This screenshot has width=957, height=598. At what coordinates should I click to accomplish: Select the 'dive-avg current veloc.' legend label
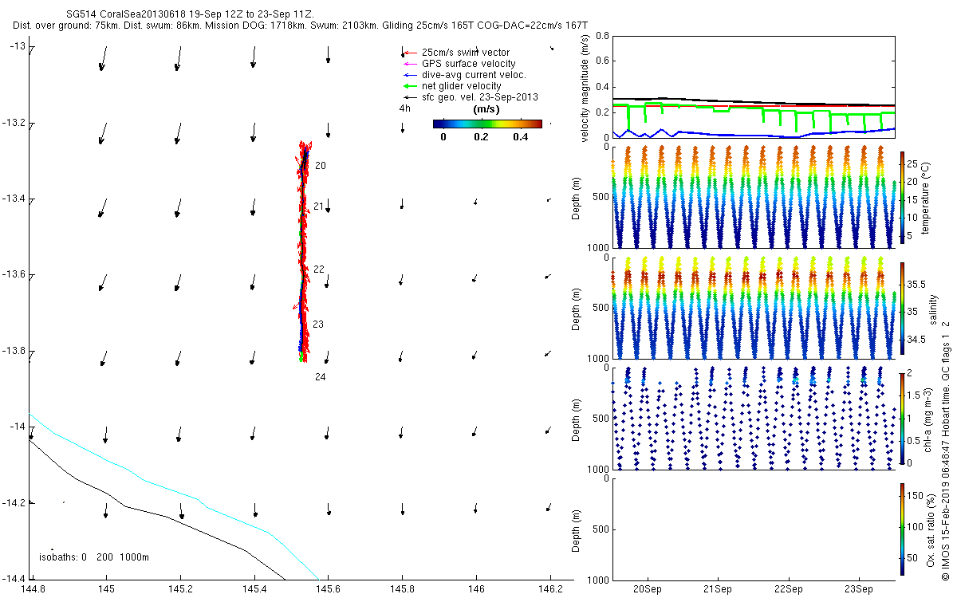(474, 75)
